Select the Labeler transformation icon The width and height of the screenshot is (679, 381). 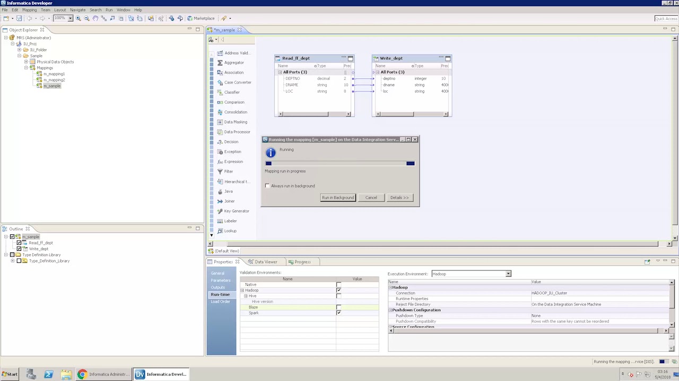coord(220,221)
